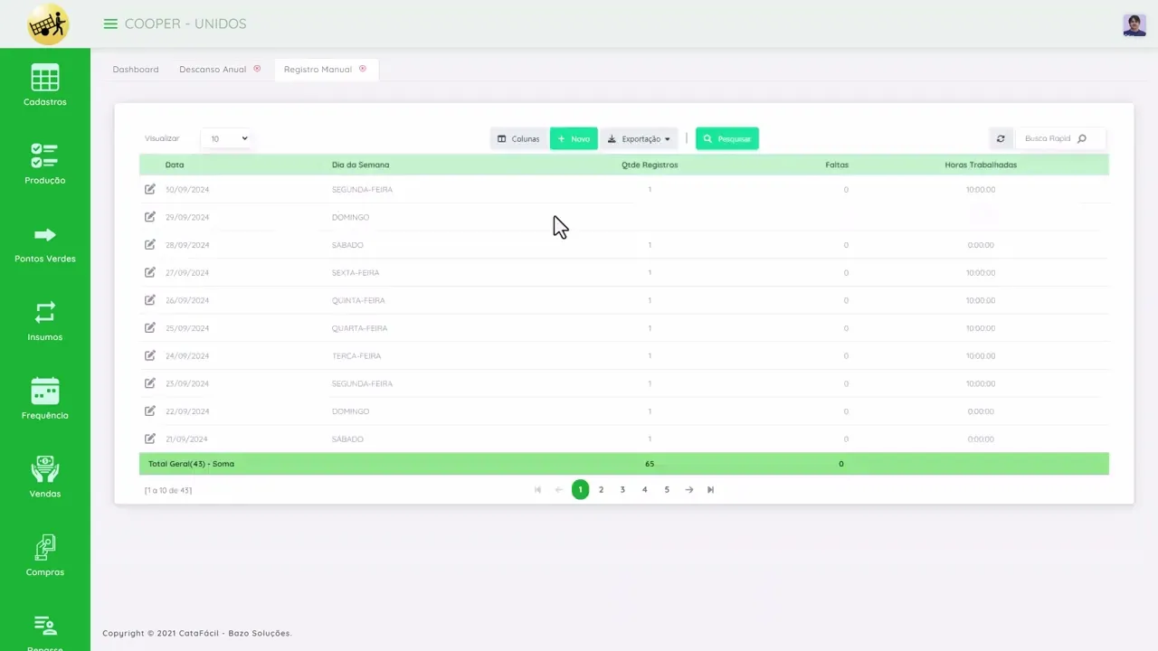Screen dimensions: 1158x651
Task: Sort by the Data column header
Action: tap(175, 165)
